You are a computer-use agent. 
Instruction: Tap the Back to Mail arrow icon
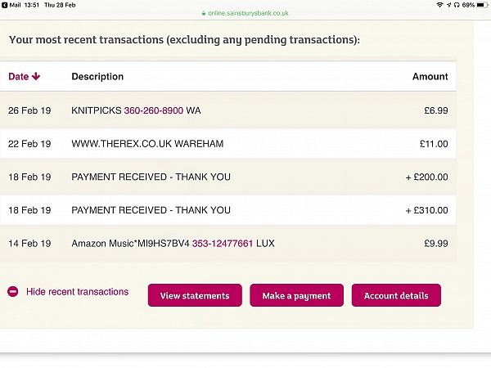[x=4, y=5]
